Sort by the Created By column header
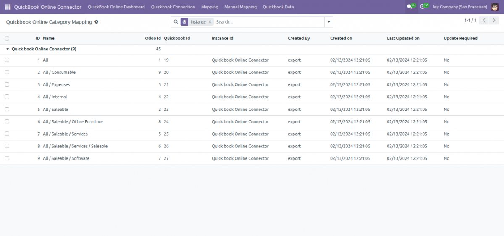Viewport: 504px width, 236px height. pos(299,38)
